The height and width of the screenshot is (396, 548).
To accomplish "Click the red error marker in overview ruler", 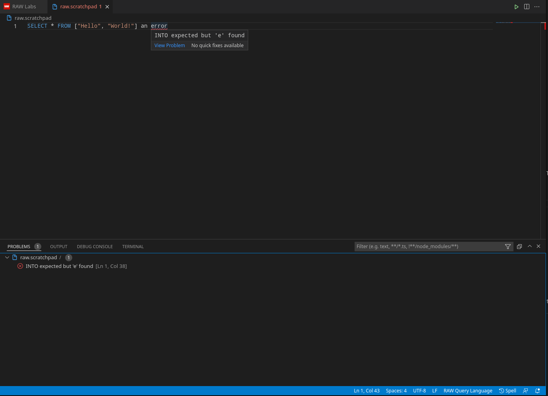I will (545, 27).
